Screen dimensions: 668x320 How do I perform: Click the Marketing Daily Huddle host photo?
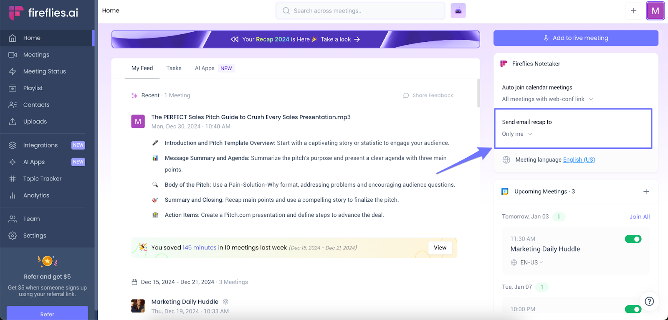138,306
